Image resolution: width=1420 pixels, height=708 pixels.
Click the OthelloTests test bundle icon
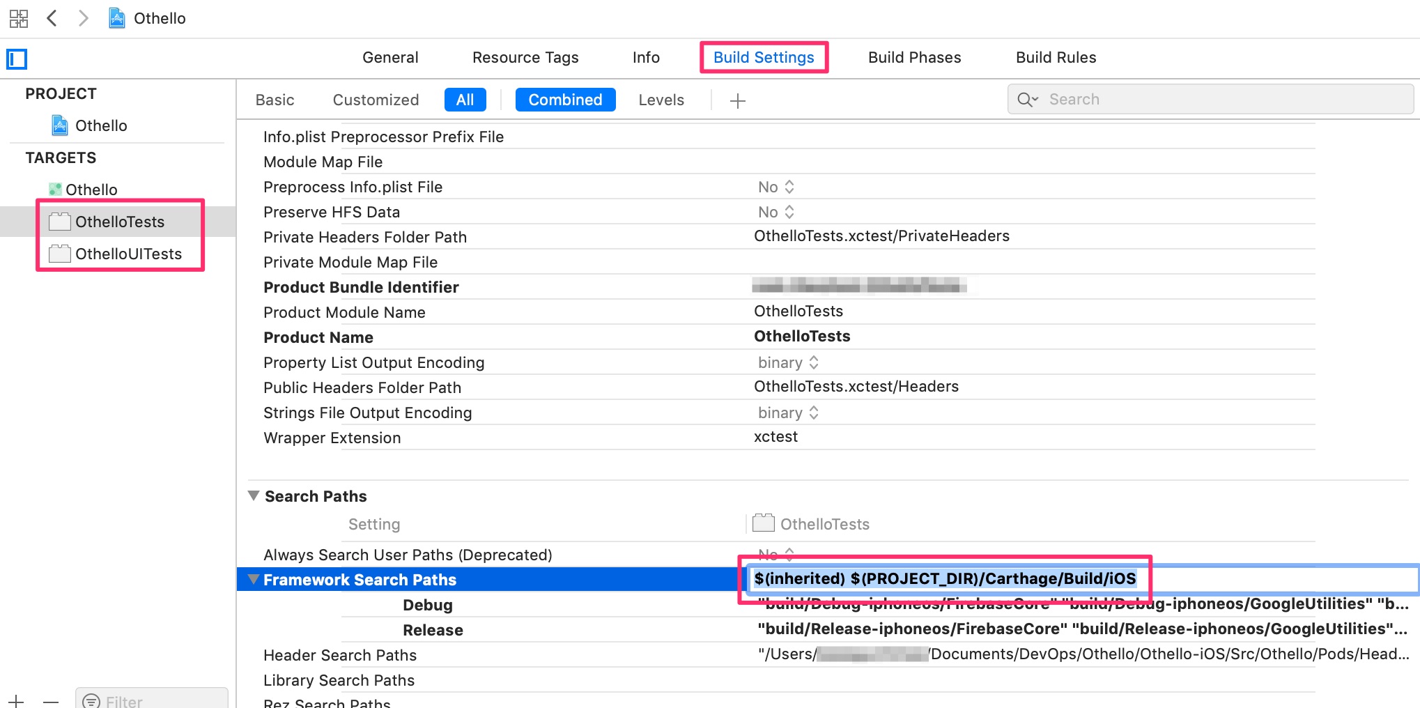pos(61,222)
